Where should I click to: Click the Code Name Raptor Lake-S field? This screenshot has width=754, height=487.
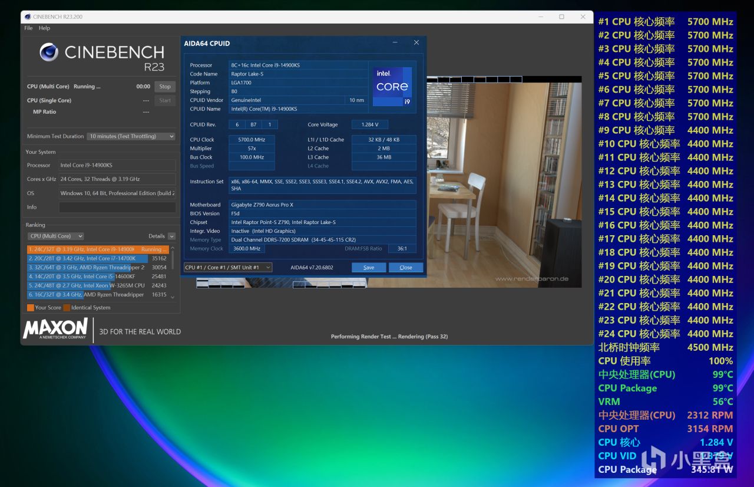coord(298,74)
